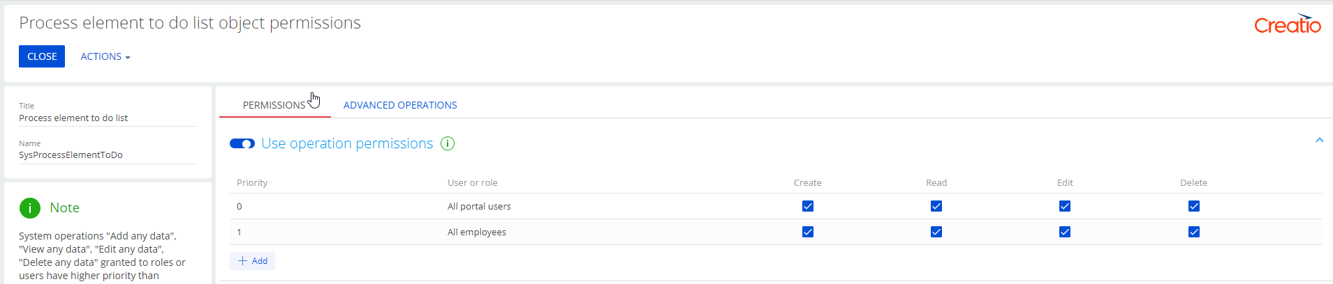1333x284 pixels.
Task: Select the Permissions tab
Action: click(x=274, y=105)
